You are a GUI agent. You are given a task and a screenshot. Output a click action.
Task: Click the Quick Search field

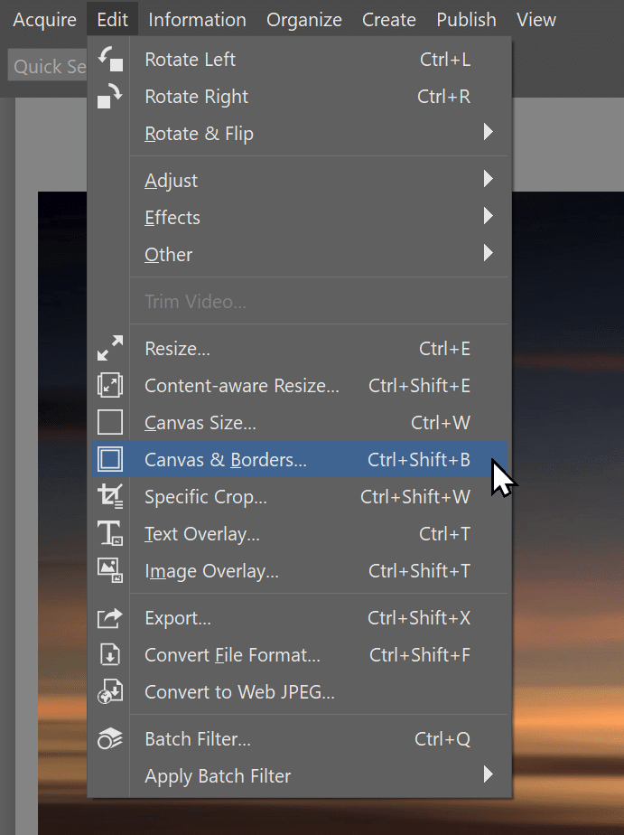coord(47,67)
